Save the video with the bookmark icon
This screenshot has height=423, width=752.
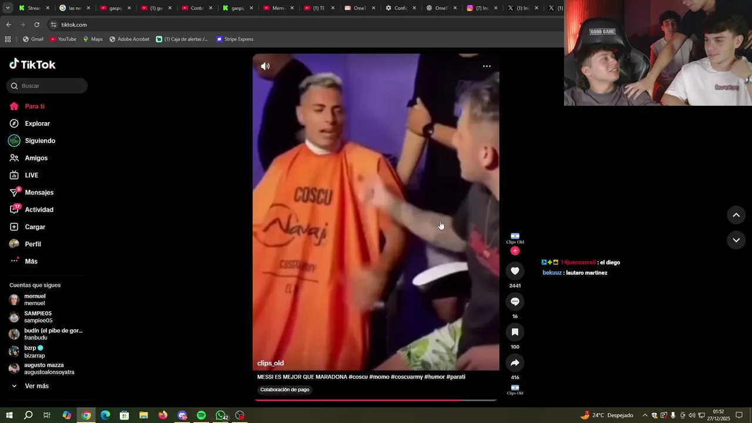click(x=515, y=332)
